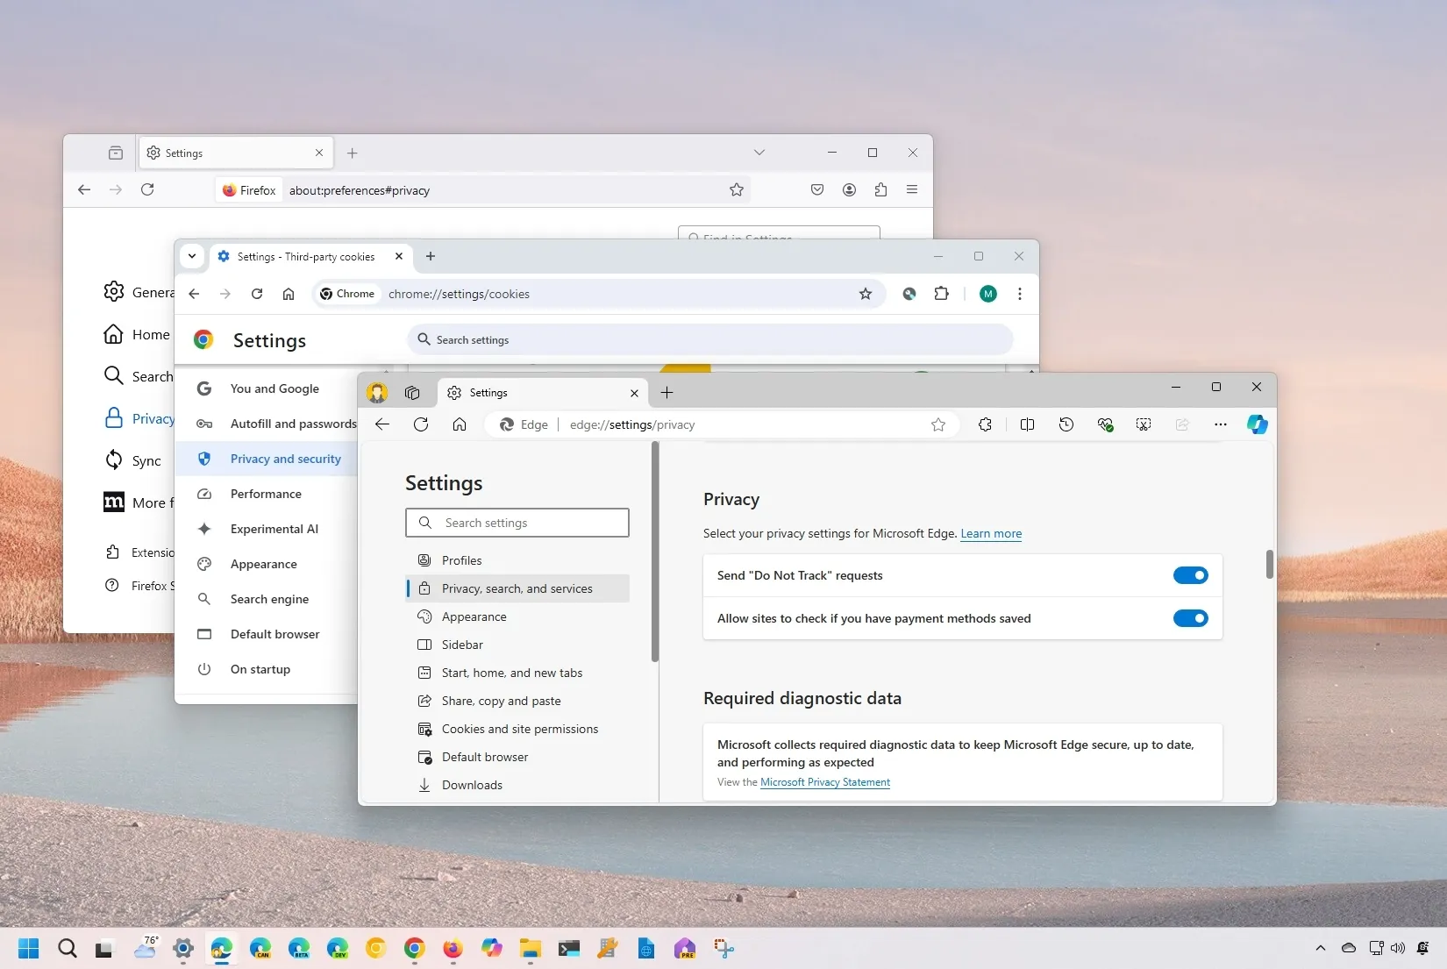Image resolution: width=1447 pixels, height=969 pixels.
Task: Open Firefox hamburger application menu
Action: pyautogui.click(x=912, y=189)
